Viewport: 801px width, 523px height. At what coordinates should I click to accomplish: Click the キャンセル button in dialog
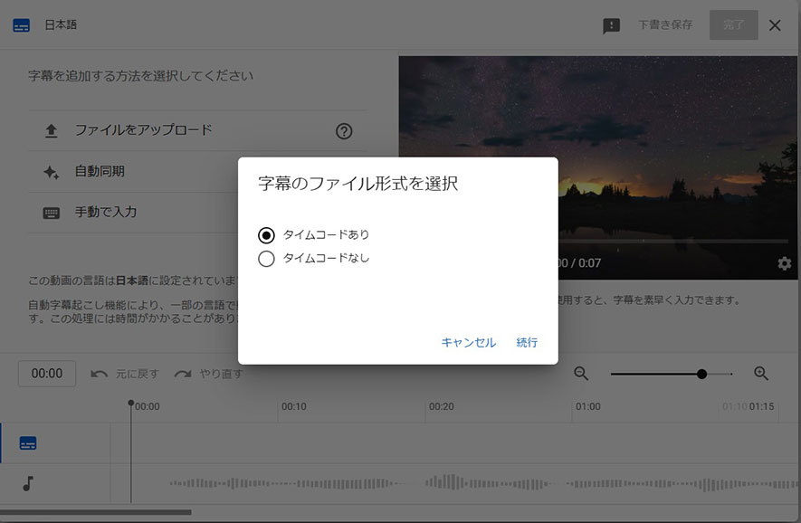pyautogui.click(x=469, y=342)
